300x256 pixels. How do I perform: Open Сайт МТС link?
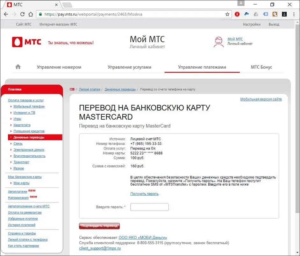coord(24,24)
